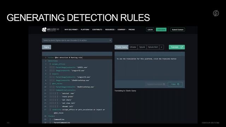This screenshot has height=127, width=226.
Task: Open the stock Sigma rule selector dropdown
Action: [77, 40]
